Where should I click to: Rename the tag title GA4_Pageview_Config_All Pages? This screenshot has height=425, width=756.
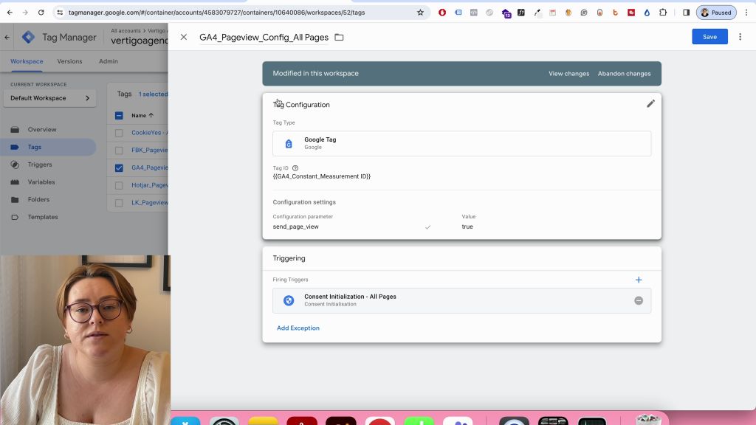pos(264,37)
